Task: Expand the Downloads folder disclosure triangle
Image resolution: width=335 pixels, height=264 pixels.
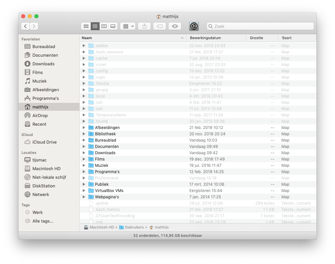Action: 84,153
